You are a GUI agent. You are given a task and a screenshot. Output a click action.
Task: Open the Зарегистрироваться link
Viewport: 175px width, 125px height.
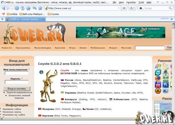click(x=19, y=92)
